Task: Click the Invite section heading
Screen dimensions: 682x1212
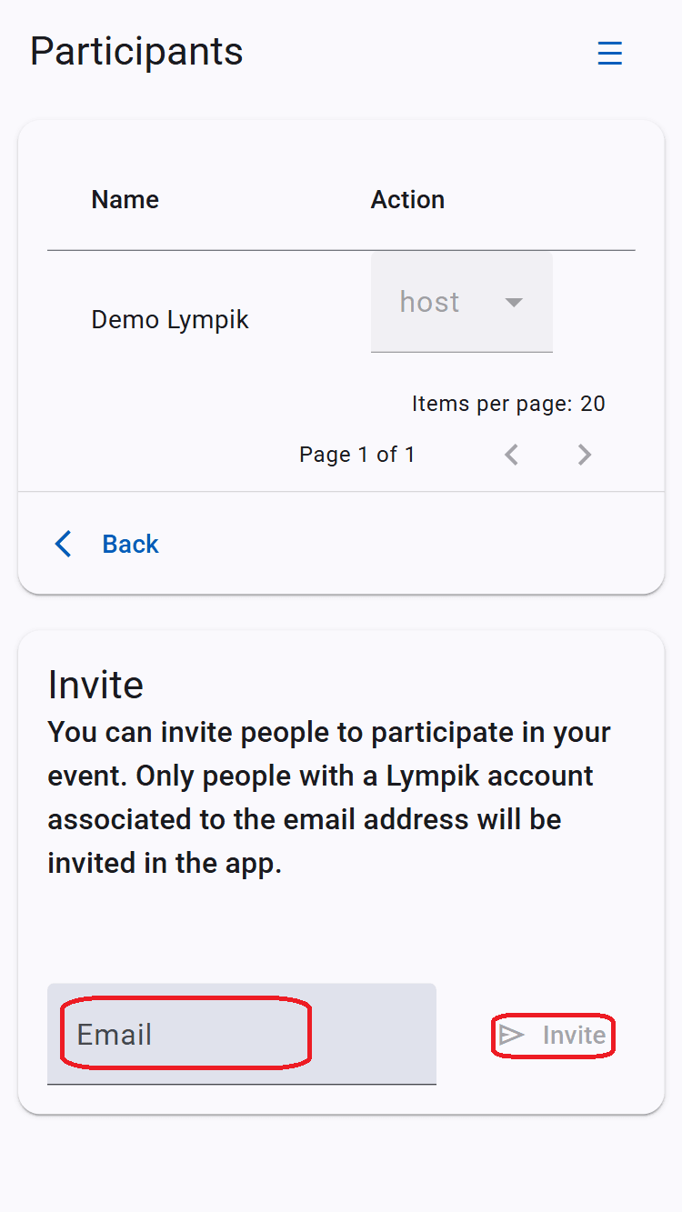Action: [95, 685]
